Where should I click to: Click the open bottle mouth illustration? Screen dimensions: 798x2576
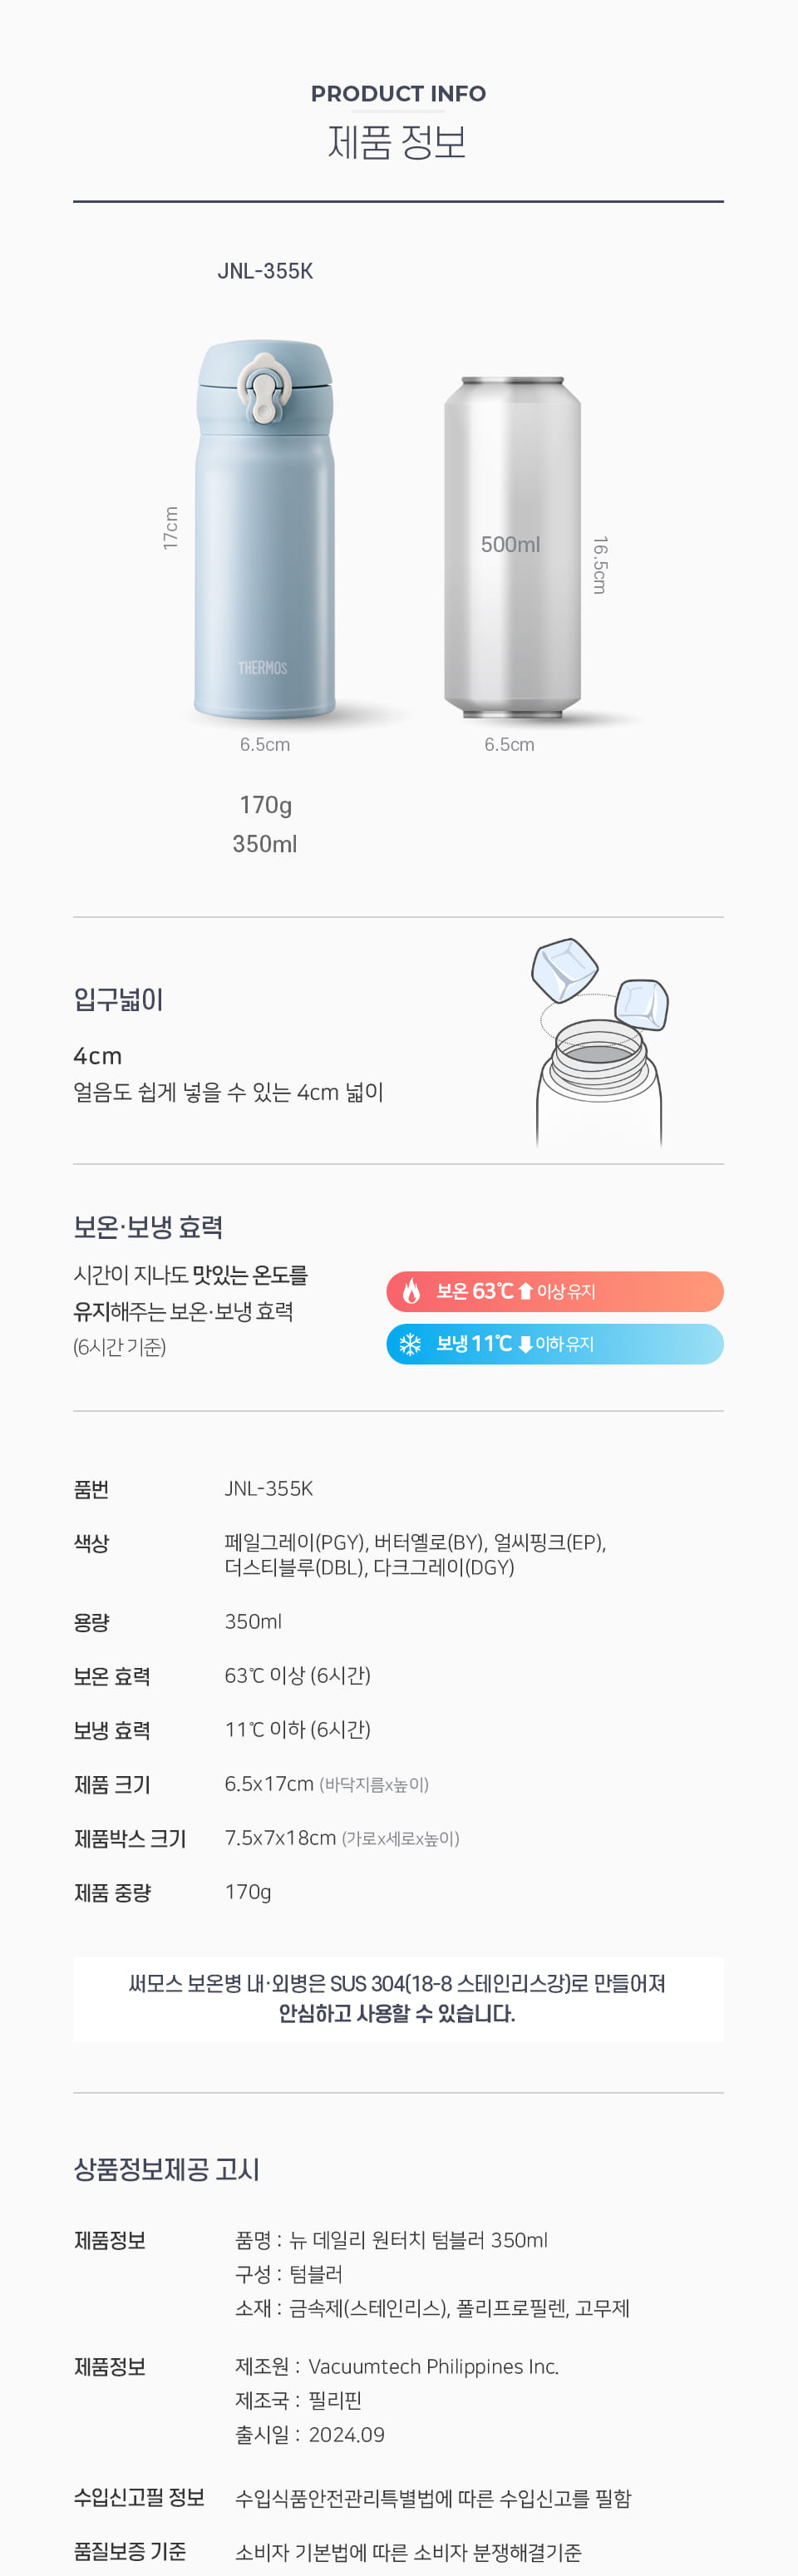click(598, 1046)
